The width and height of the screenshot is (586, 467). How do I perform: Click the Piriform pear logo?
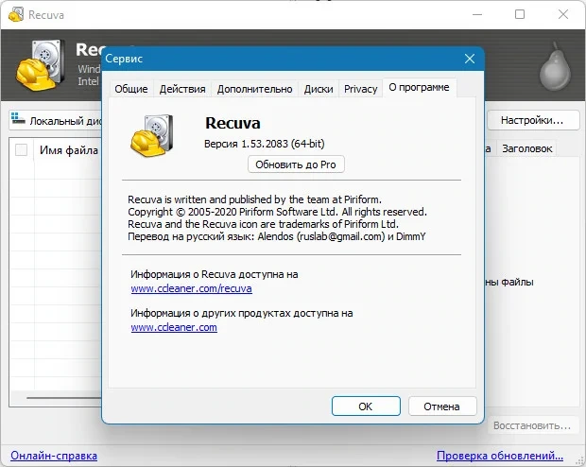[x=555, y=66]
